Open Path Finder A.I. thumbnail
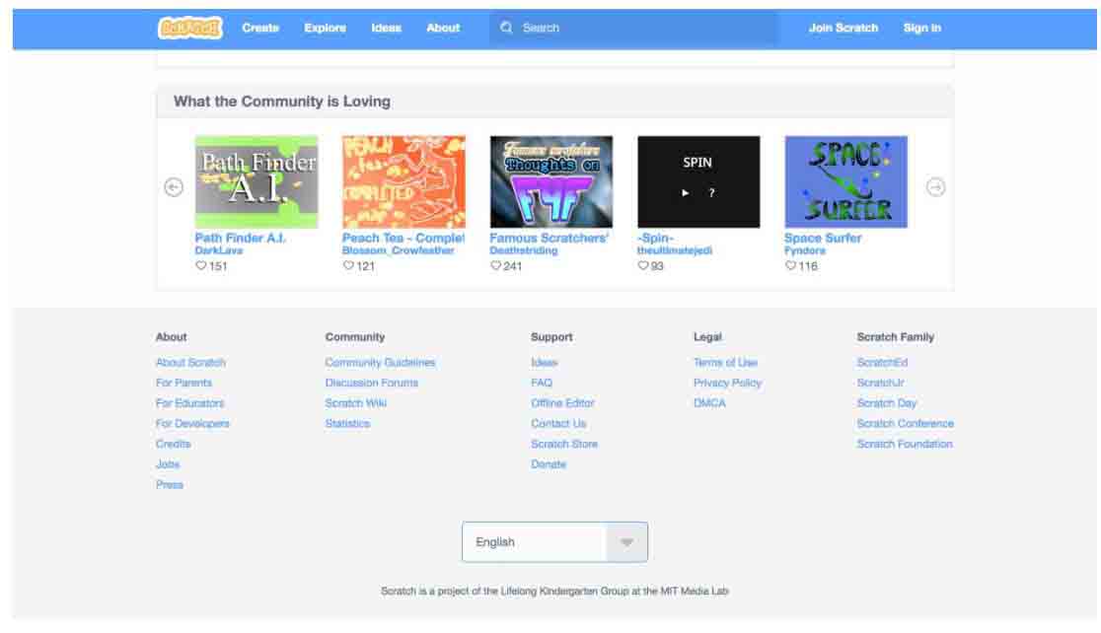1101x633 pixels. (257, 181)
